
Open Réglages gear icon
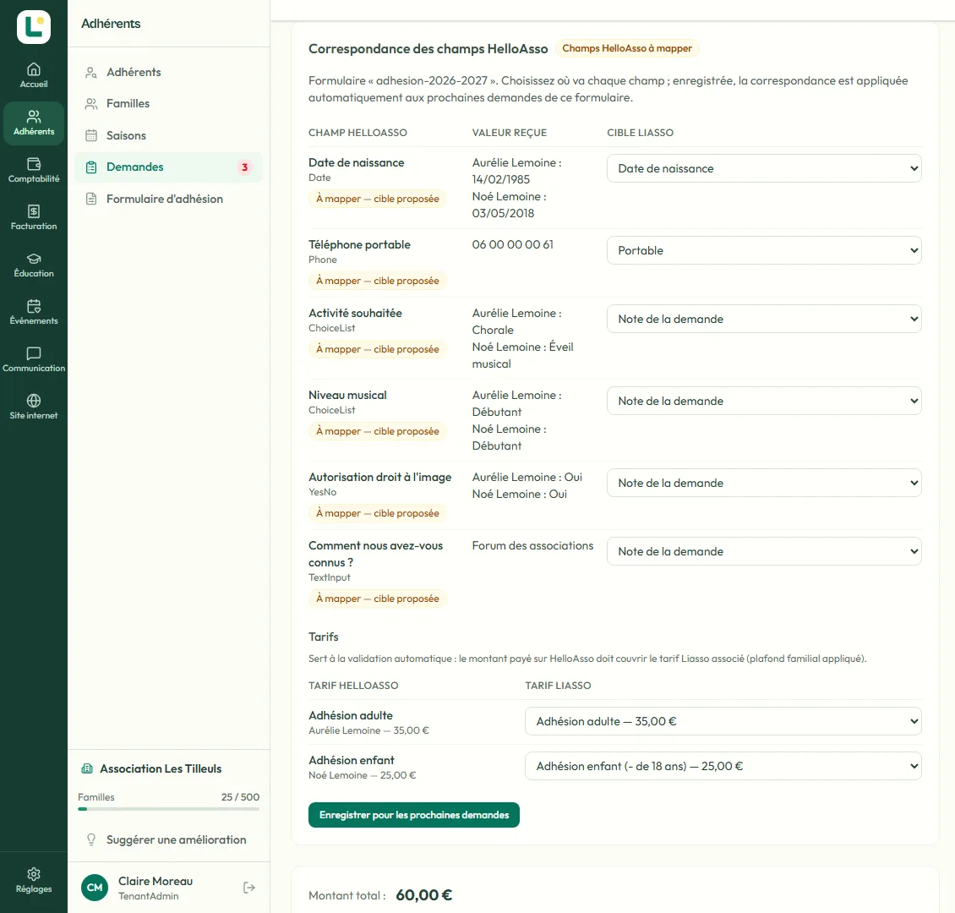point(34,874)
